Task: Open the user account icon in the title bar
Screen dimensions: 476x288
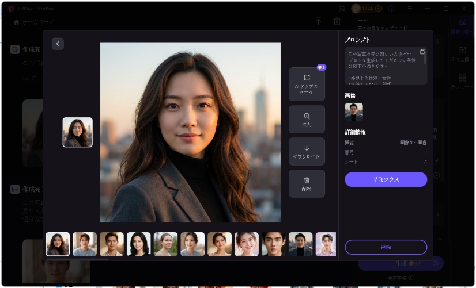Action: point(392,9)
